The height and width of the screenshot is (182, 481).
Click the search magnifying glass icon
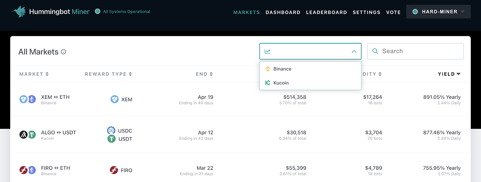coord(375,51)
